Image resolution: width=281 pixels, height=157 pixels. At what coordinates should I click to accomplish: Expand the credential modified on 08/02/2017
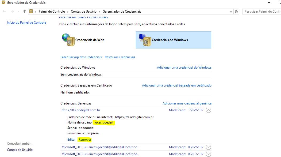click(x=209, y=147)
